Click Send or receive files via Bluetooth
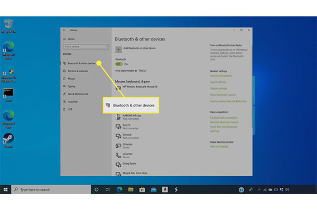Viewport: 317px width, 211px height. point(228,101)
